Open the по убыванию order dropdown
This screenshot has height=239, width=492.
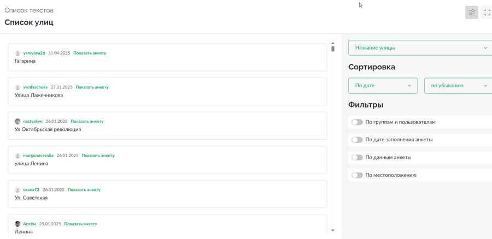coord(458,86)
